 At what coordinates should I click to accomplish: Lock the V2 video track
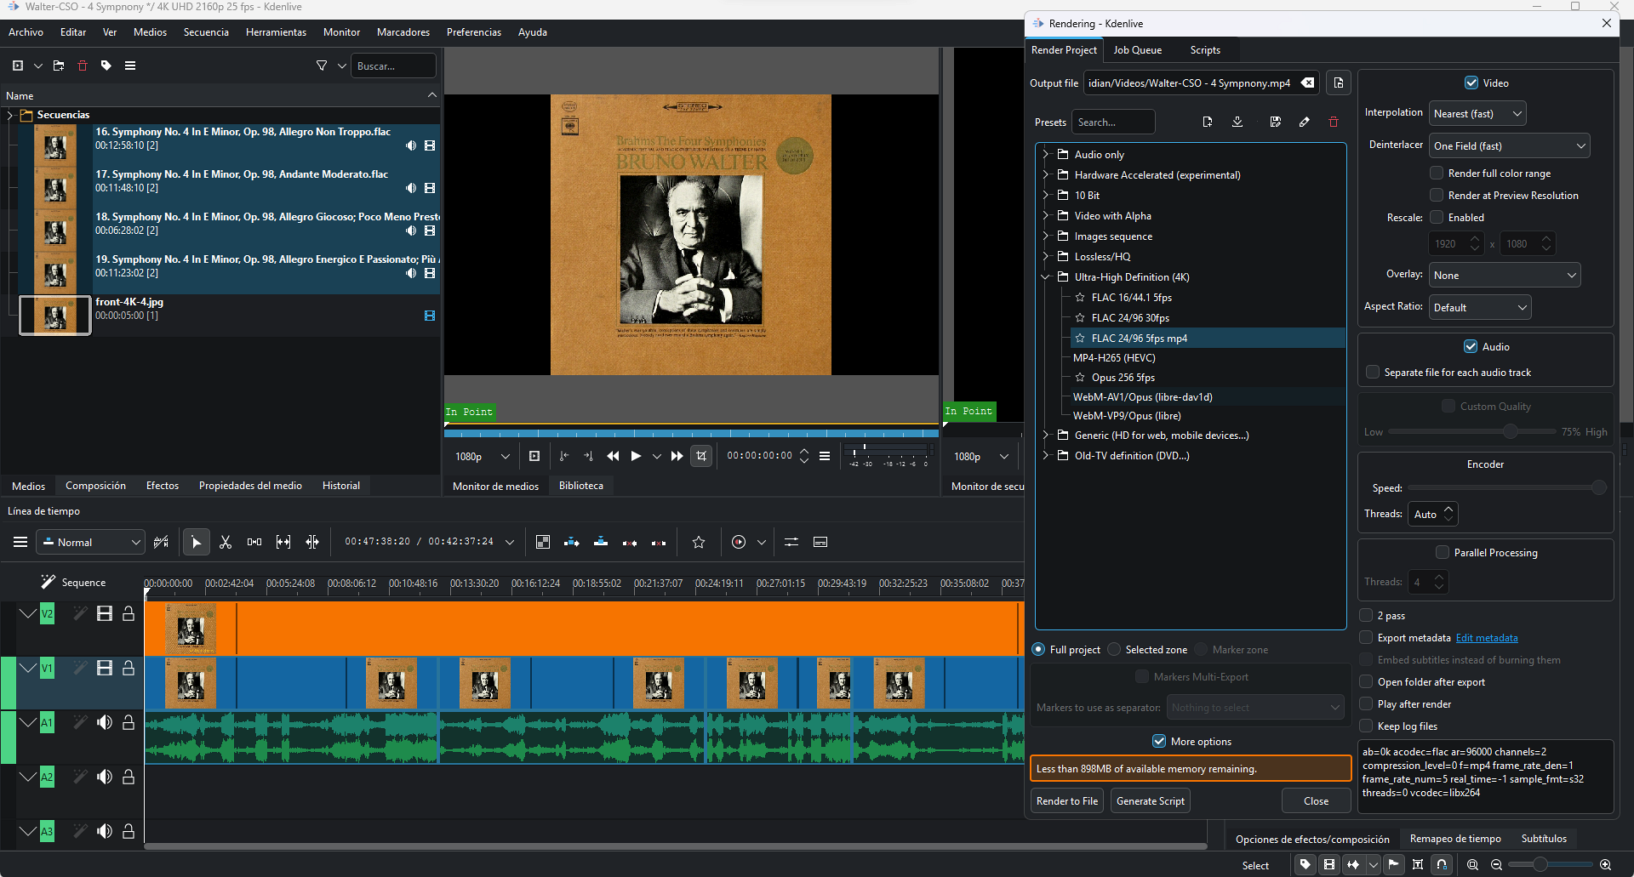(129, 613)
